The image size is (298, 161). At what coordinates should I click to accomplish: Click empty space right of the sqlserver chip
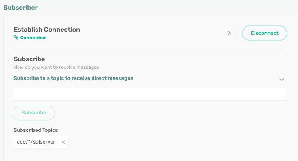177,142
